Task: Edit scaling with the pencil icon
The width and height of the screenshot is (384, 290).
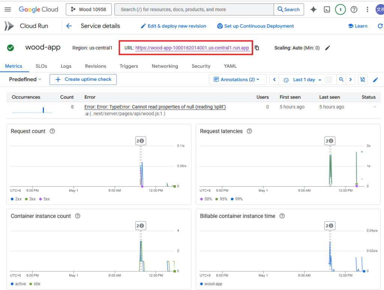Action: point(327,48)
